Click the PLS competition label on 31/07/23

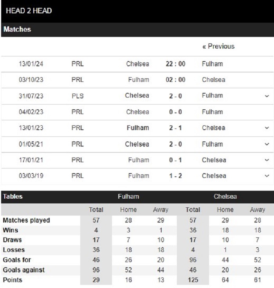click(x=78, y=96)
